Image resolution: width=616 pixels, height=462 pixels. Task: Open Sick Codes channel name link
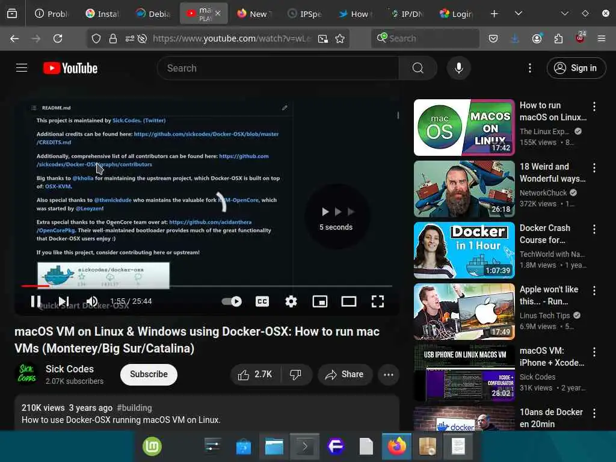[70, 369]
